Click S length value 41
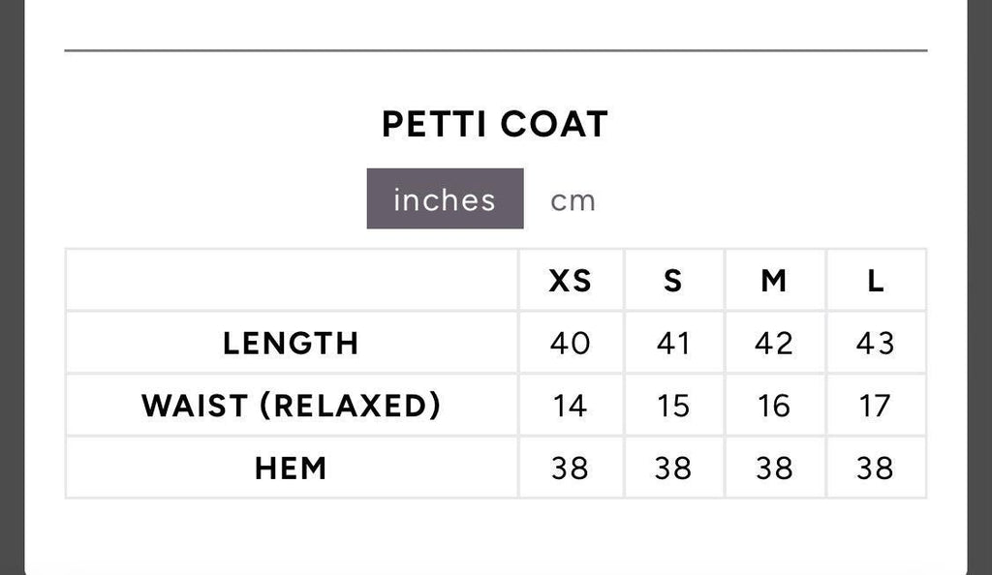Image resolution: width=992 pixels, height=575 pixels. (673, 343)
